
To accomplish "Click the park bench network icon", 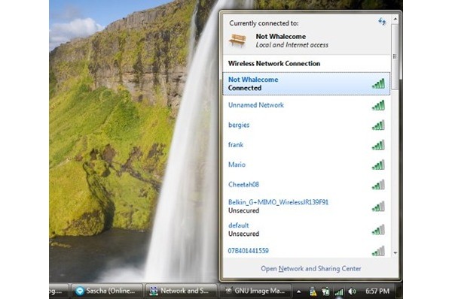I will (237, 41).
